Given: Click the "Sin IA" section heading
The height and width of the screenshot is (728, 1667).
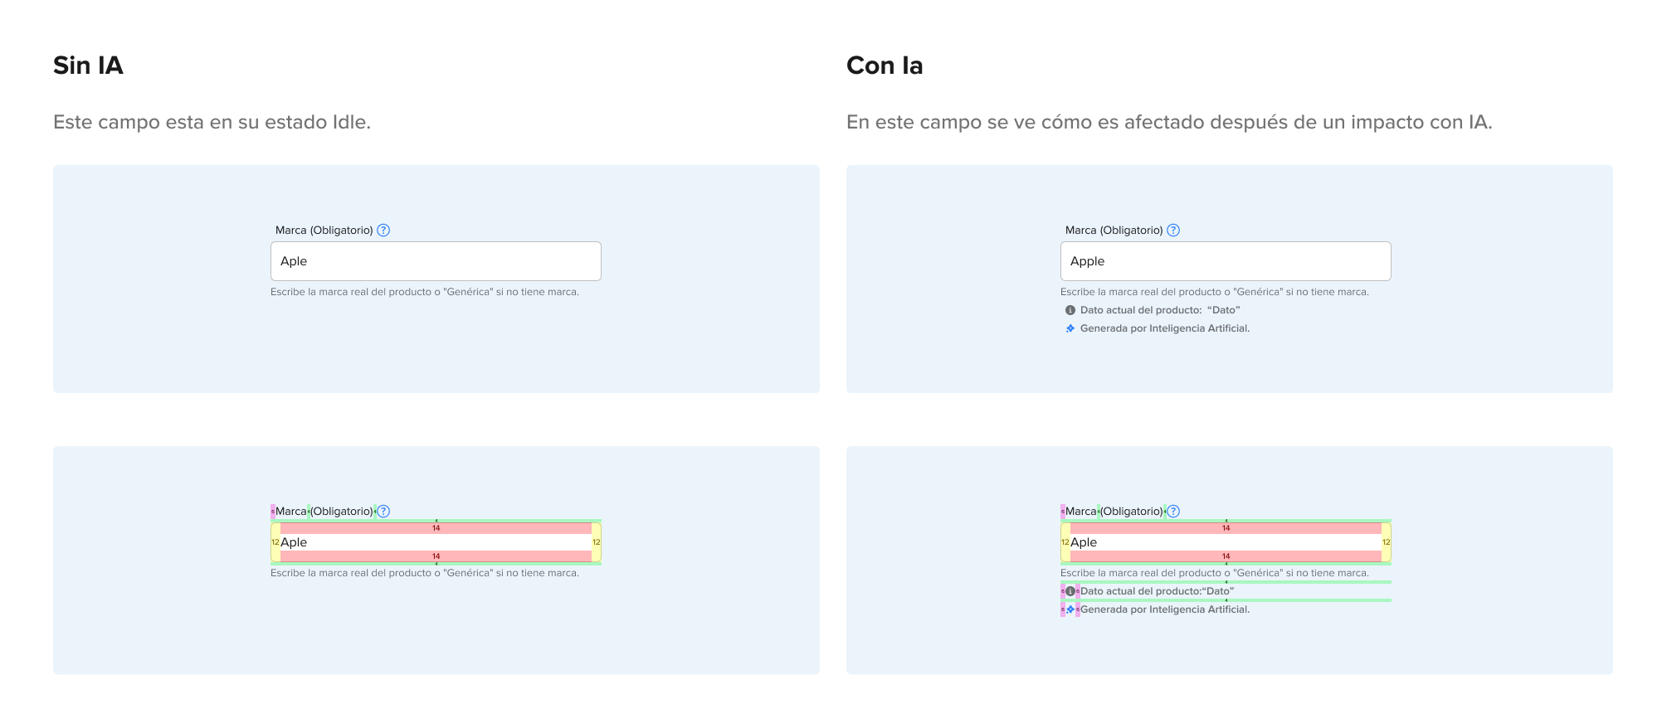Looking at the screenshot, I should [x=88, y=66].
